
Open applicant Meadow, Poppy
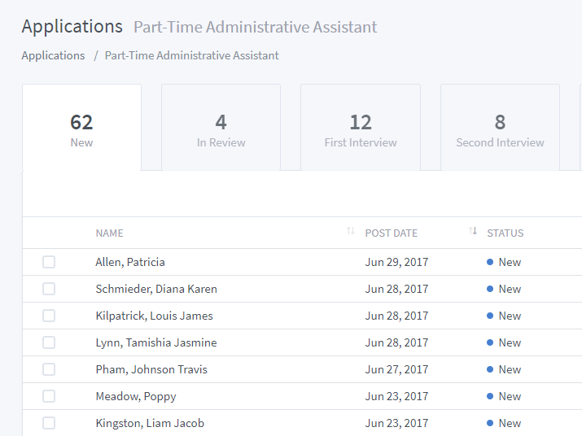(136, 396)
